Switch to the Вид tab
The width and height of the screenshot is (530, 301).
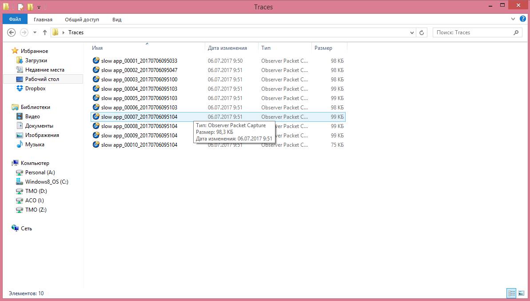117,20
